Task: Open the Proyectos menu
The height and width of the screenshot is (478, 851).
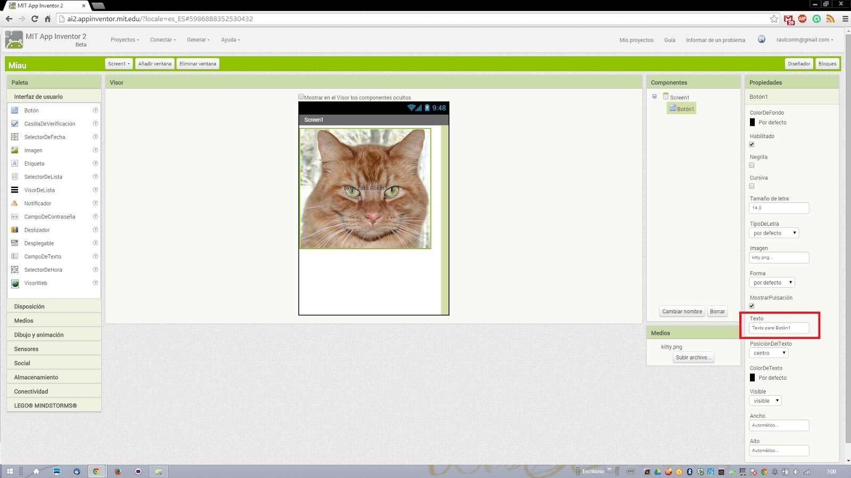Action: (124, 40)
